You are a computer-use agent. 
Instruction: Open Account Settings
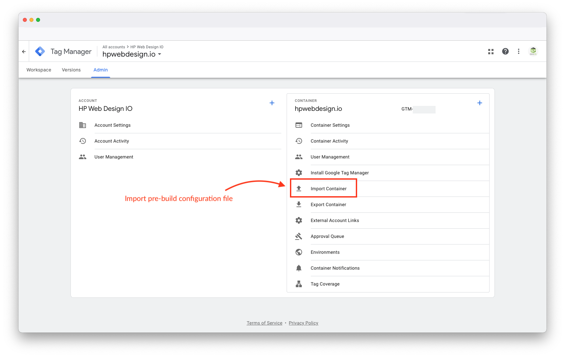click(113, 125)
